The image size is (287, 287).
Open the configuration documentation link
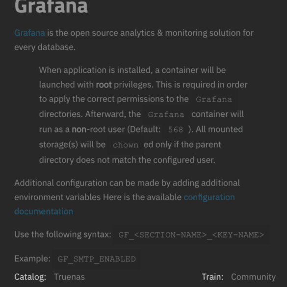[209, 197]
